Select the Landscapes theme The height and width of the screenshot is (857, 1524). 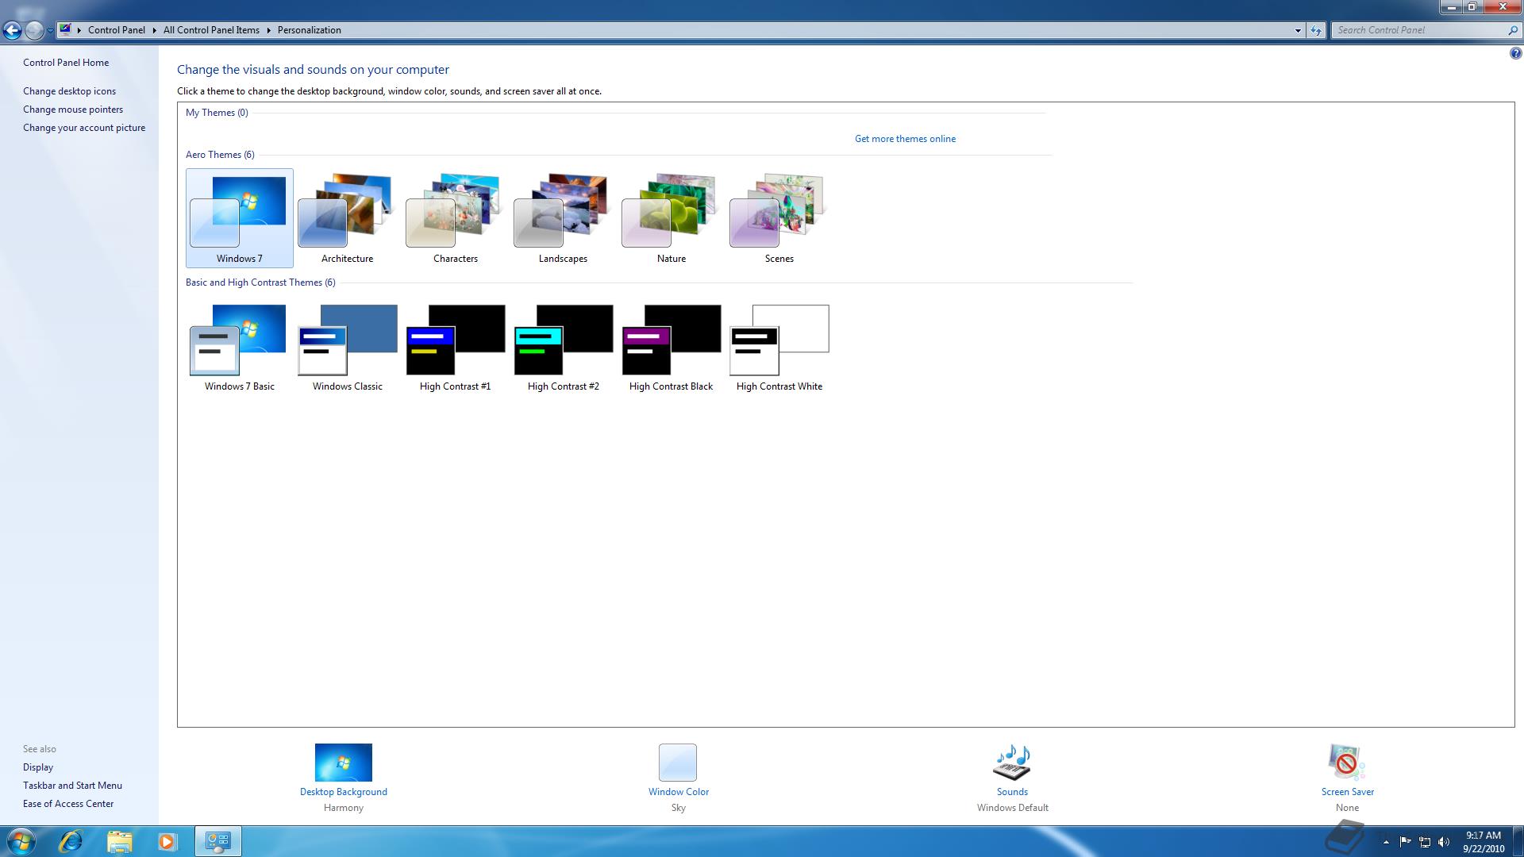coord(563,217)
